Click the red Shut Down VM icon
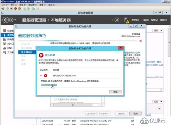 tap(15, 9)
